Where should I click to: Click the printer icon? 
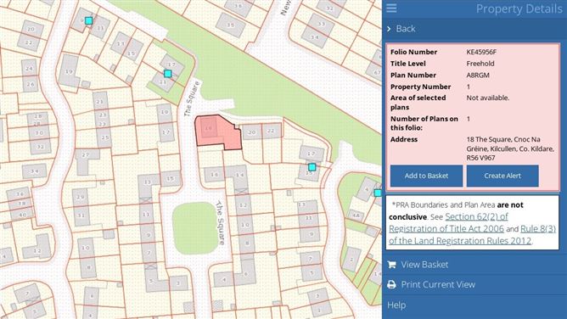391,285
